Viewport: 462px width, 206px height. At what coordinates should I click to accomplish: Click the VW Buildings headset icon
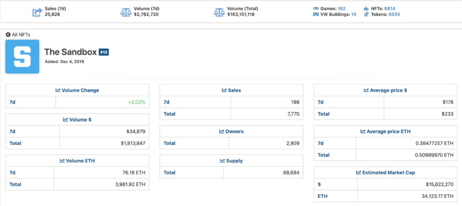click(316, 15)
